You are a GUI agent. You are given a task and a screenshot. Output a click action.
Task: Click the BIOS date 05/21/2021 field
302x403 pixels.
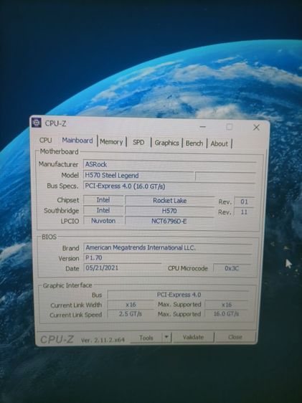123,267
